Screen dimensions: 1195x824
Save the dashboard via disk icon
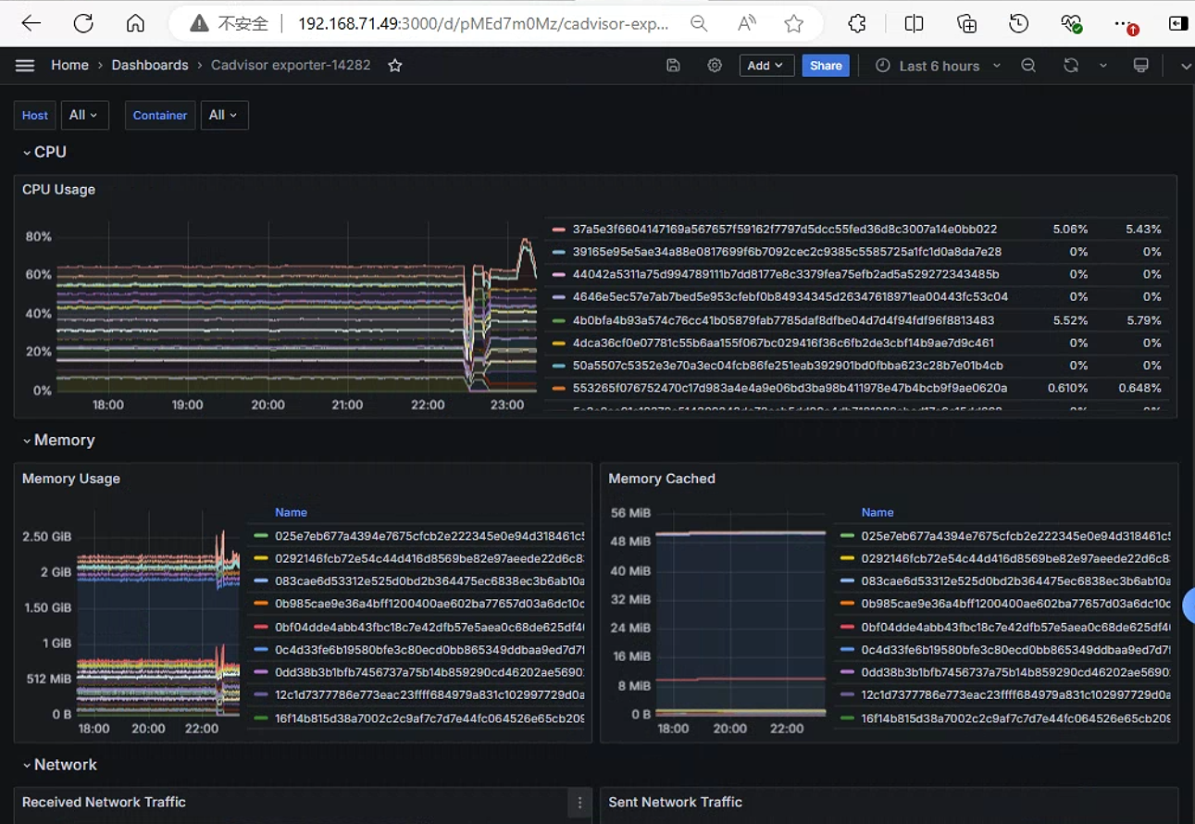[x=673, y=66]
